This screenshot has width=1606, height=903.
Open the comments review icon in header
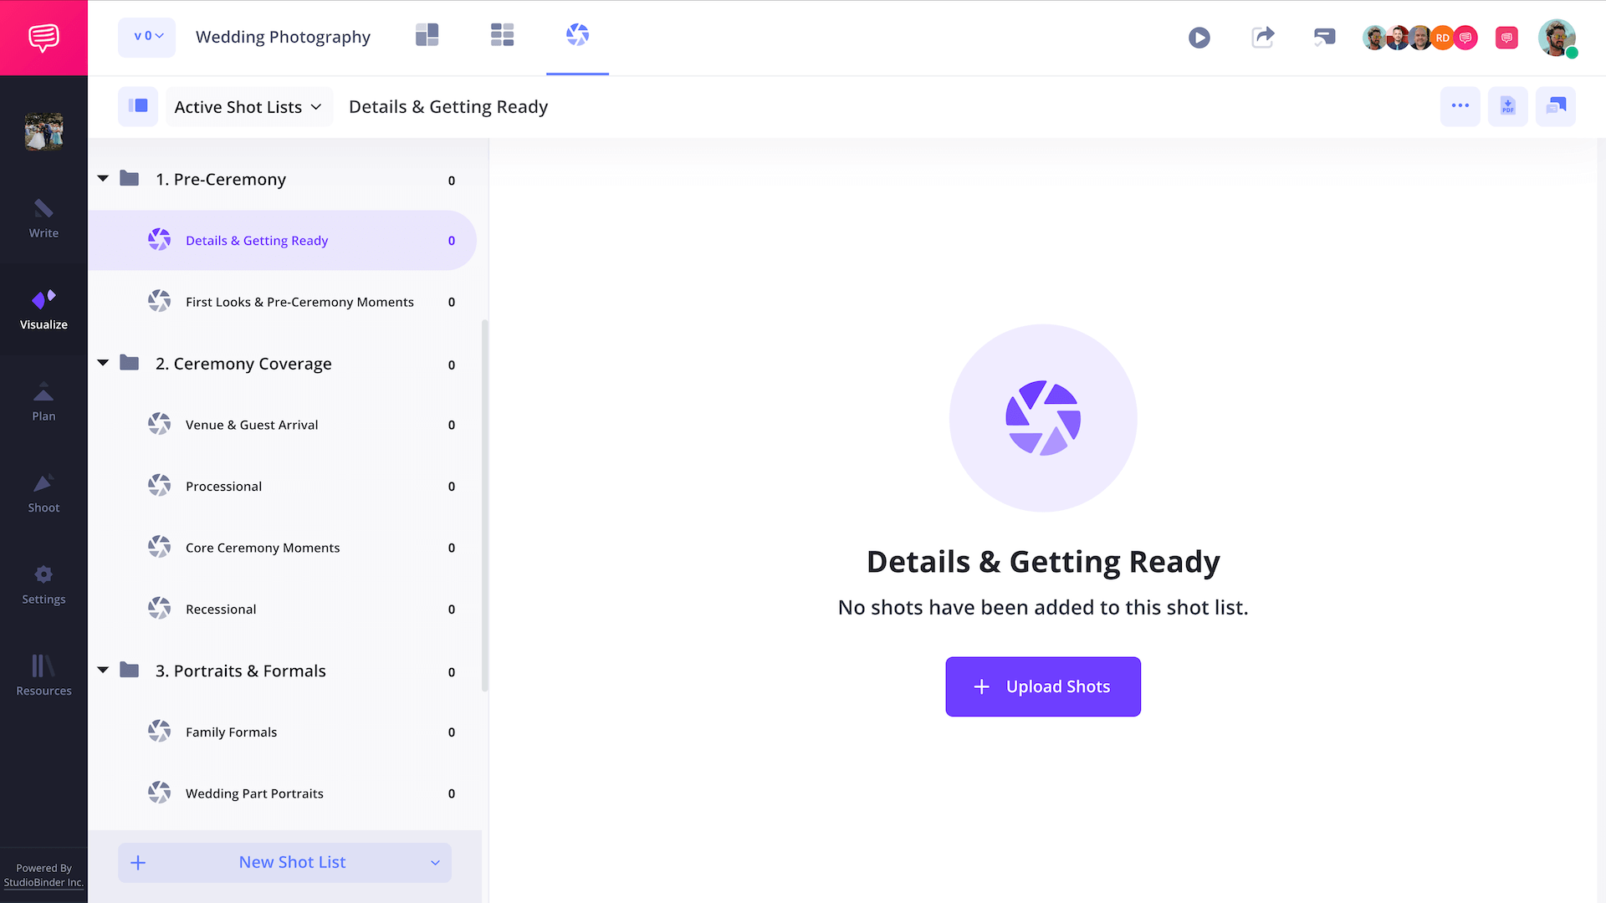point(1324,37)
